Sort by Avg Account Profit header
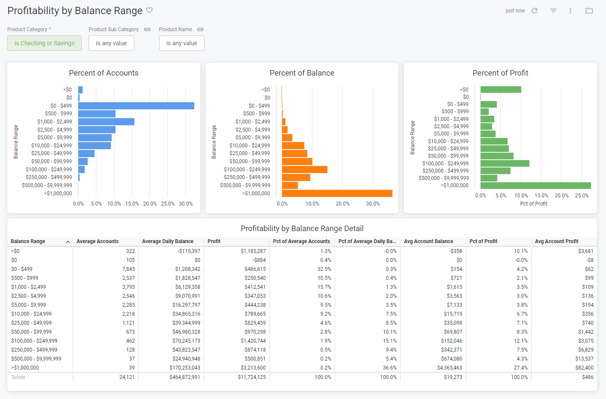The height and width of the screenshot is (399, 606). coord(556,241)
